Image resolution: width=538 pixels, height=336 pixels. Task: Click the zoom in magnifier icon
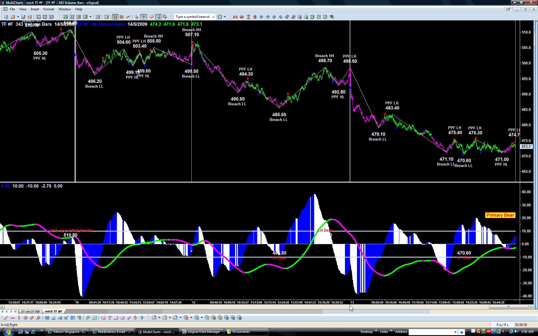300,17
